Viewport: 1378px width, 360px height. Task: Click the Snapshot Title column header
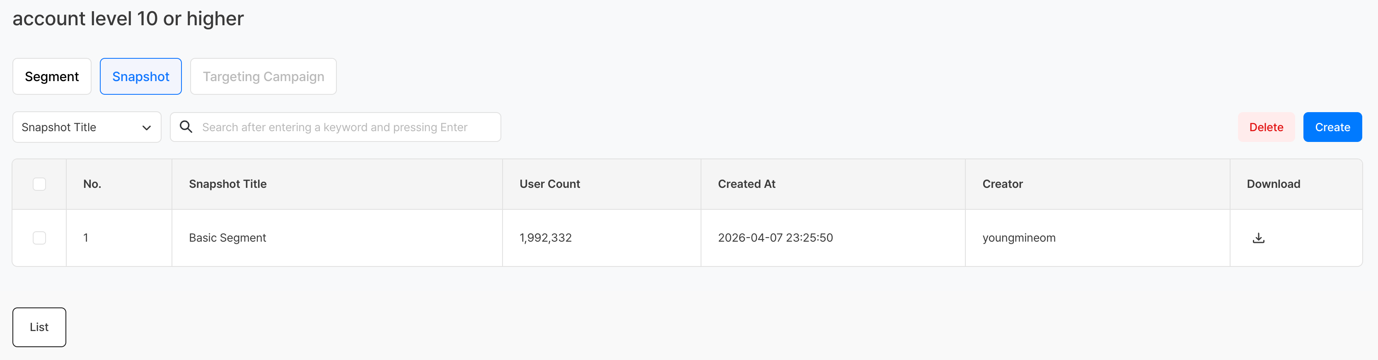[x=228, y=184]
